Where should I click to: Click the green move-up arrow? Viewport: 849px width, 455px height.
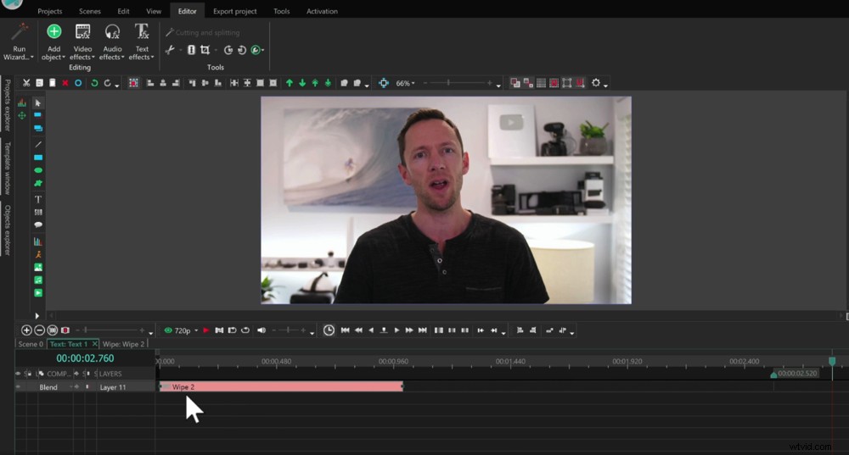(290, 83)
